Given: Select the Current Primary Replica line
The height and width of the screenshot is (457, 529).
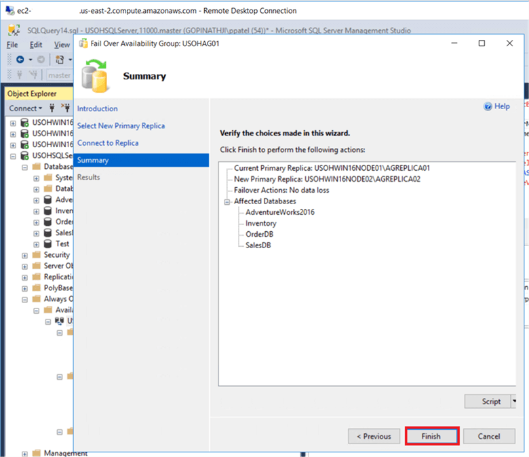Looking at the screenshot, I should click(332, 168).
